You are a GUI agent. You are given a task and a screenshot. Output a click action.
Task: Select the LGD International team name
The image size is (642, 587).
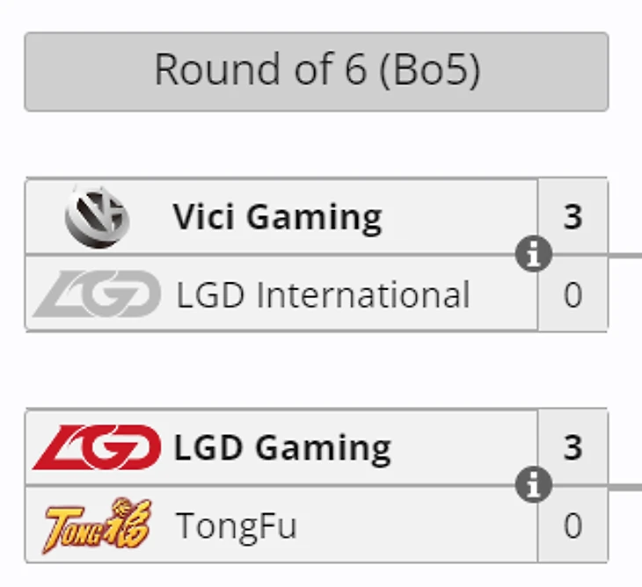[323, 295]
